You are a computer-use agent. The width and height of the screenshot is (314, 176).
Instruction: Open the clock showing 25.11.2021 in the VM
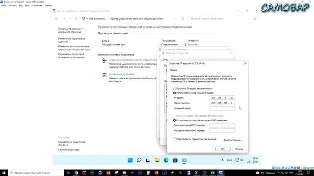pyautogui.click(x=253, y=160)
